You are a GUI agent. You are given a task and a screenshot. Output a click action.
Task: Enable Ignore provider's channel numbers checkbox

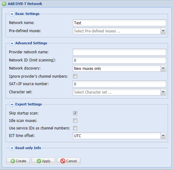pyautogui.click(x=75, y=76)
